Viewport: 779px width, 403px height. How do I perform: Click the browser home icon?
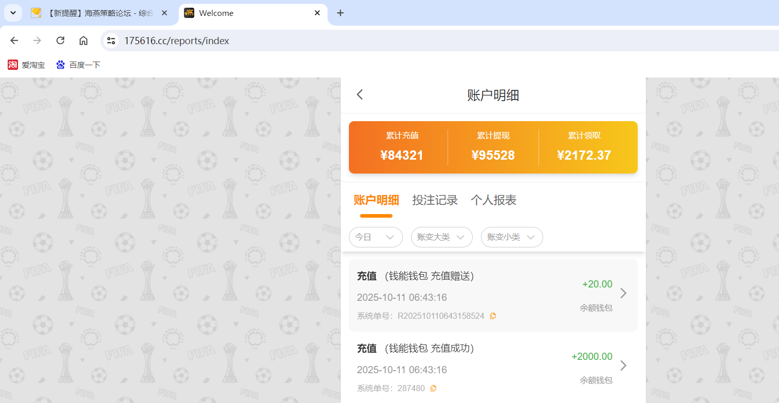tap(83, 40)
